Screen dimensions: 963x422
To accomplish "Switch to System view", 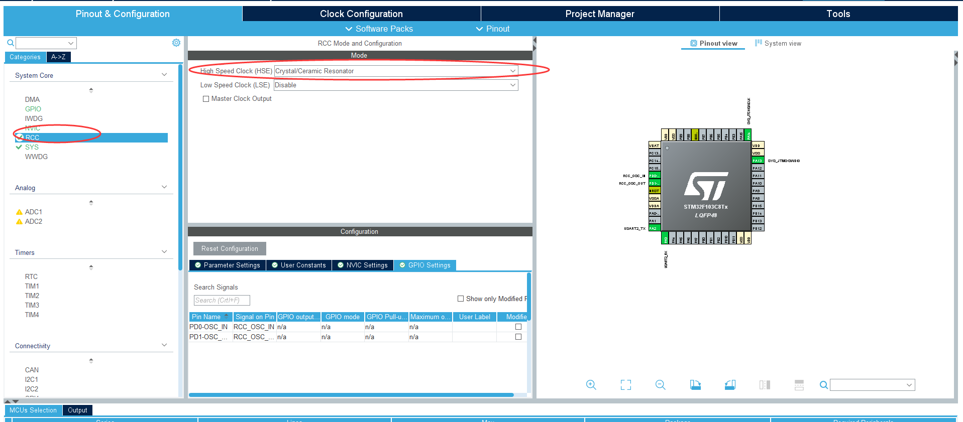I will coord(778,43).
